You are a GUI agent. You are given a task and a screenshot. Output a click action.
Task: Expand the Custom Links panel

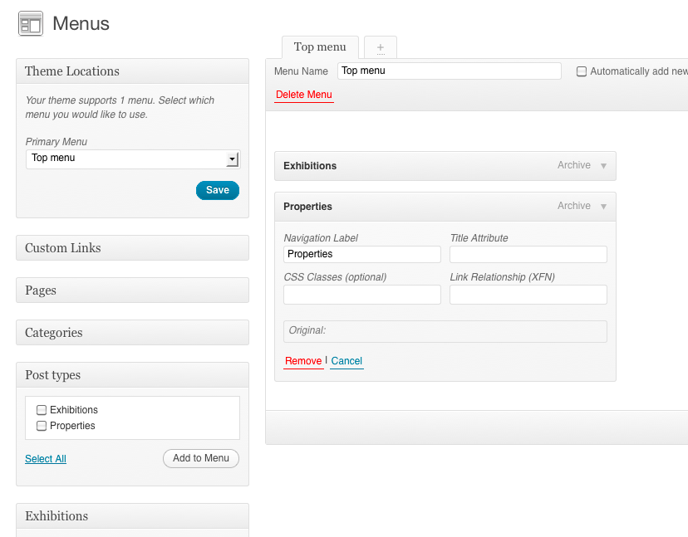point(132,248)
